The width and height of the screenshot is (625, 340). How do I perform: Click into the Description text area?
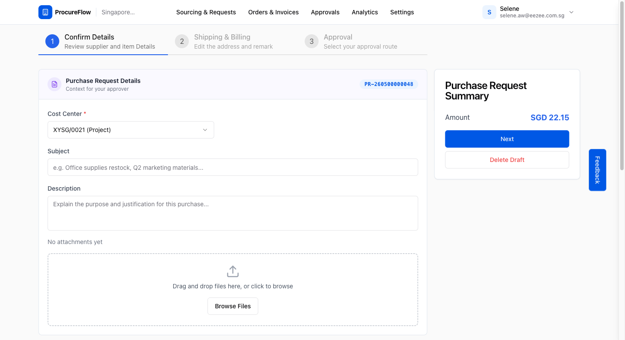pyautogui.click(x=233, y=213)
